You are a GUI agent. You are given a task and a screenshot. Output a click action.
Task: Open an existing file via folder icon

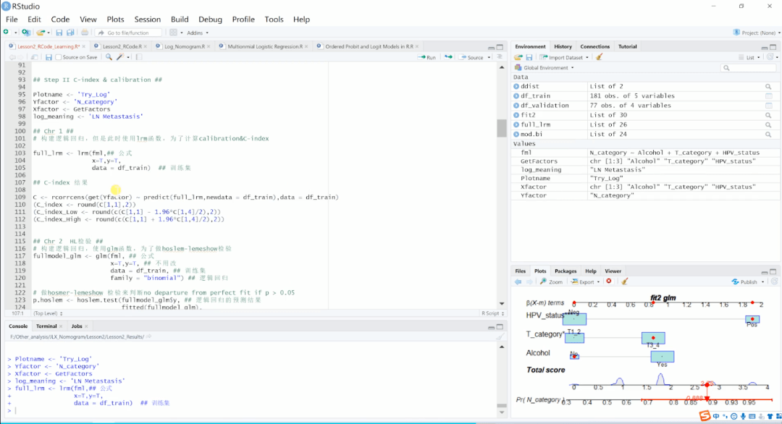(41, 33)
